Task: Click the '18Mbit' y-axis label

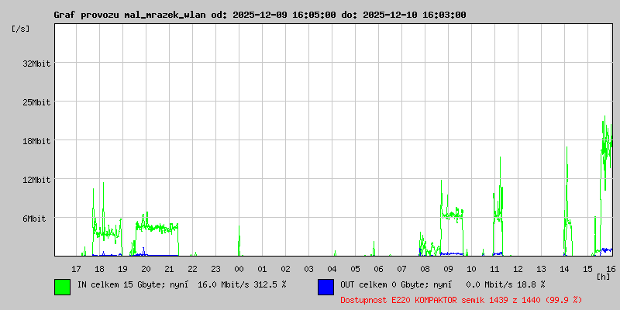Action: pos(36,141)
